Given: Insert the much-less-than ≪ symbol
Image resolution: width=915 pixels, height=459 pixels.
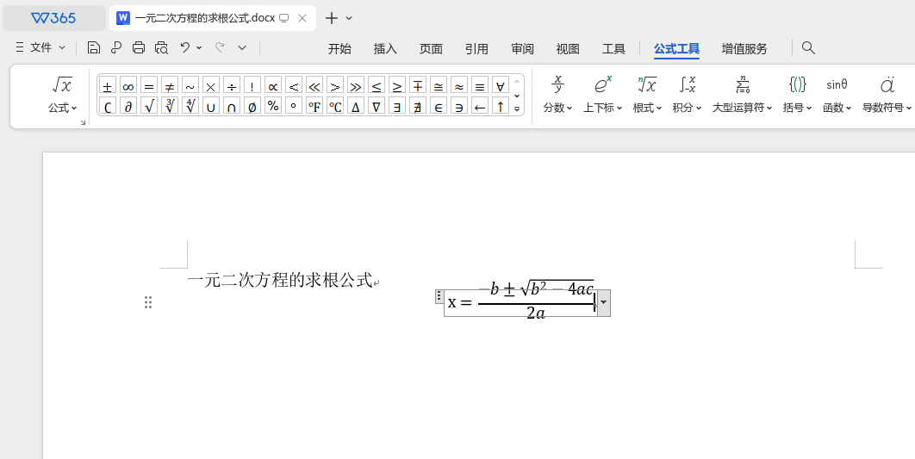Looking at the screenshot, I should pyautogui.click(x=314, y=86).
